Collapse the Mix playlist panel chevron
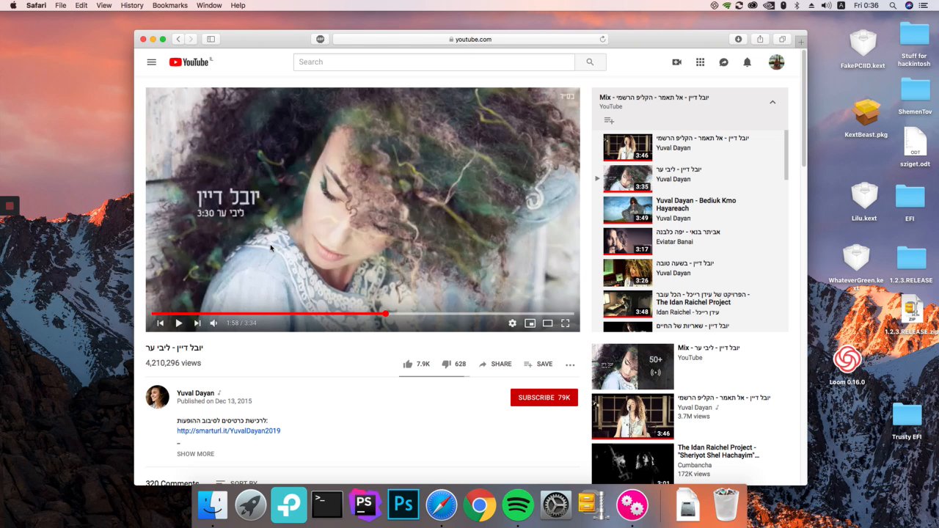This screenshot has width=939, height=528. point(772,102)
